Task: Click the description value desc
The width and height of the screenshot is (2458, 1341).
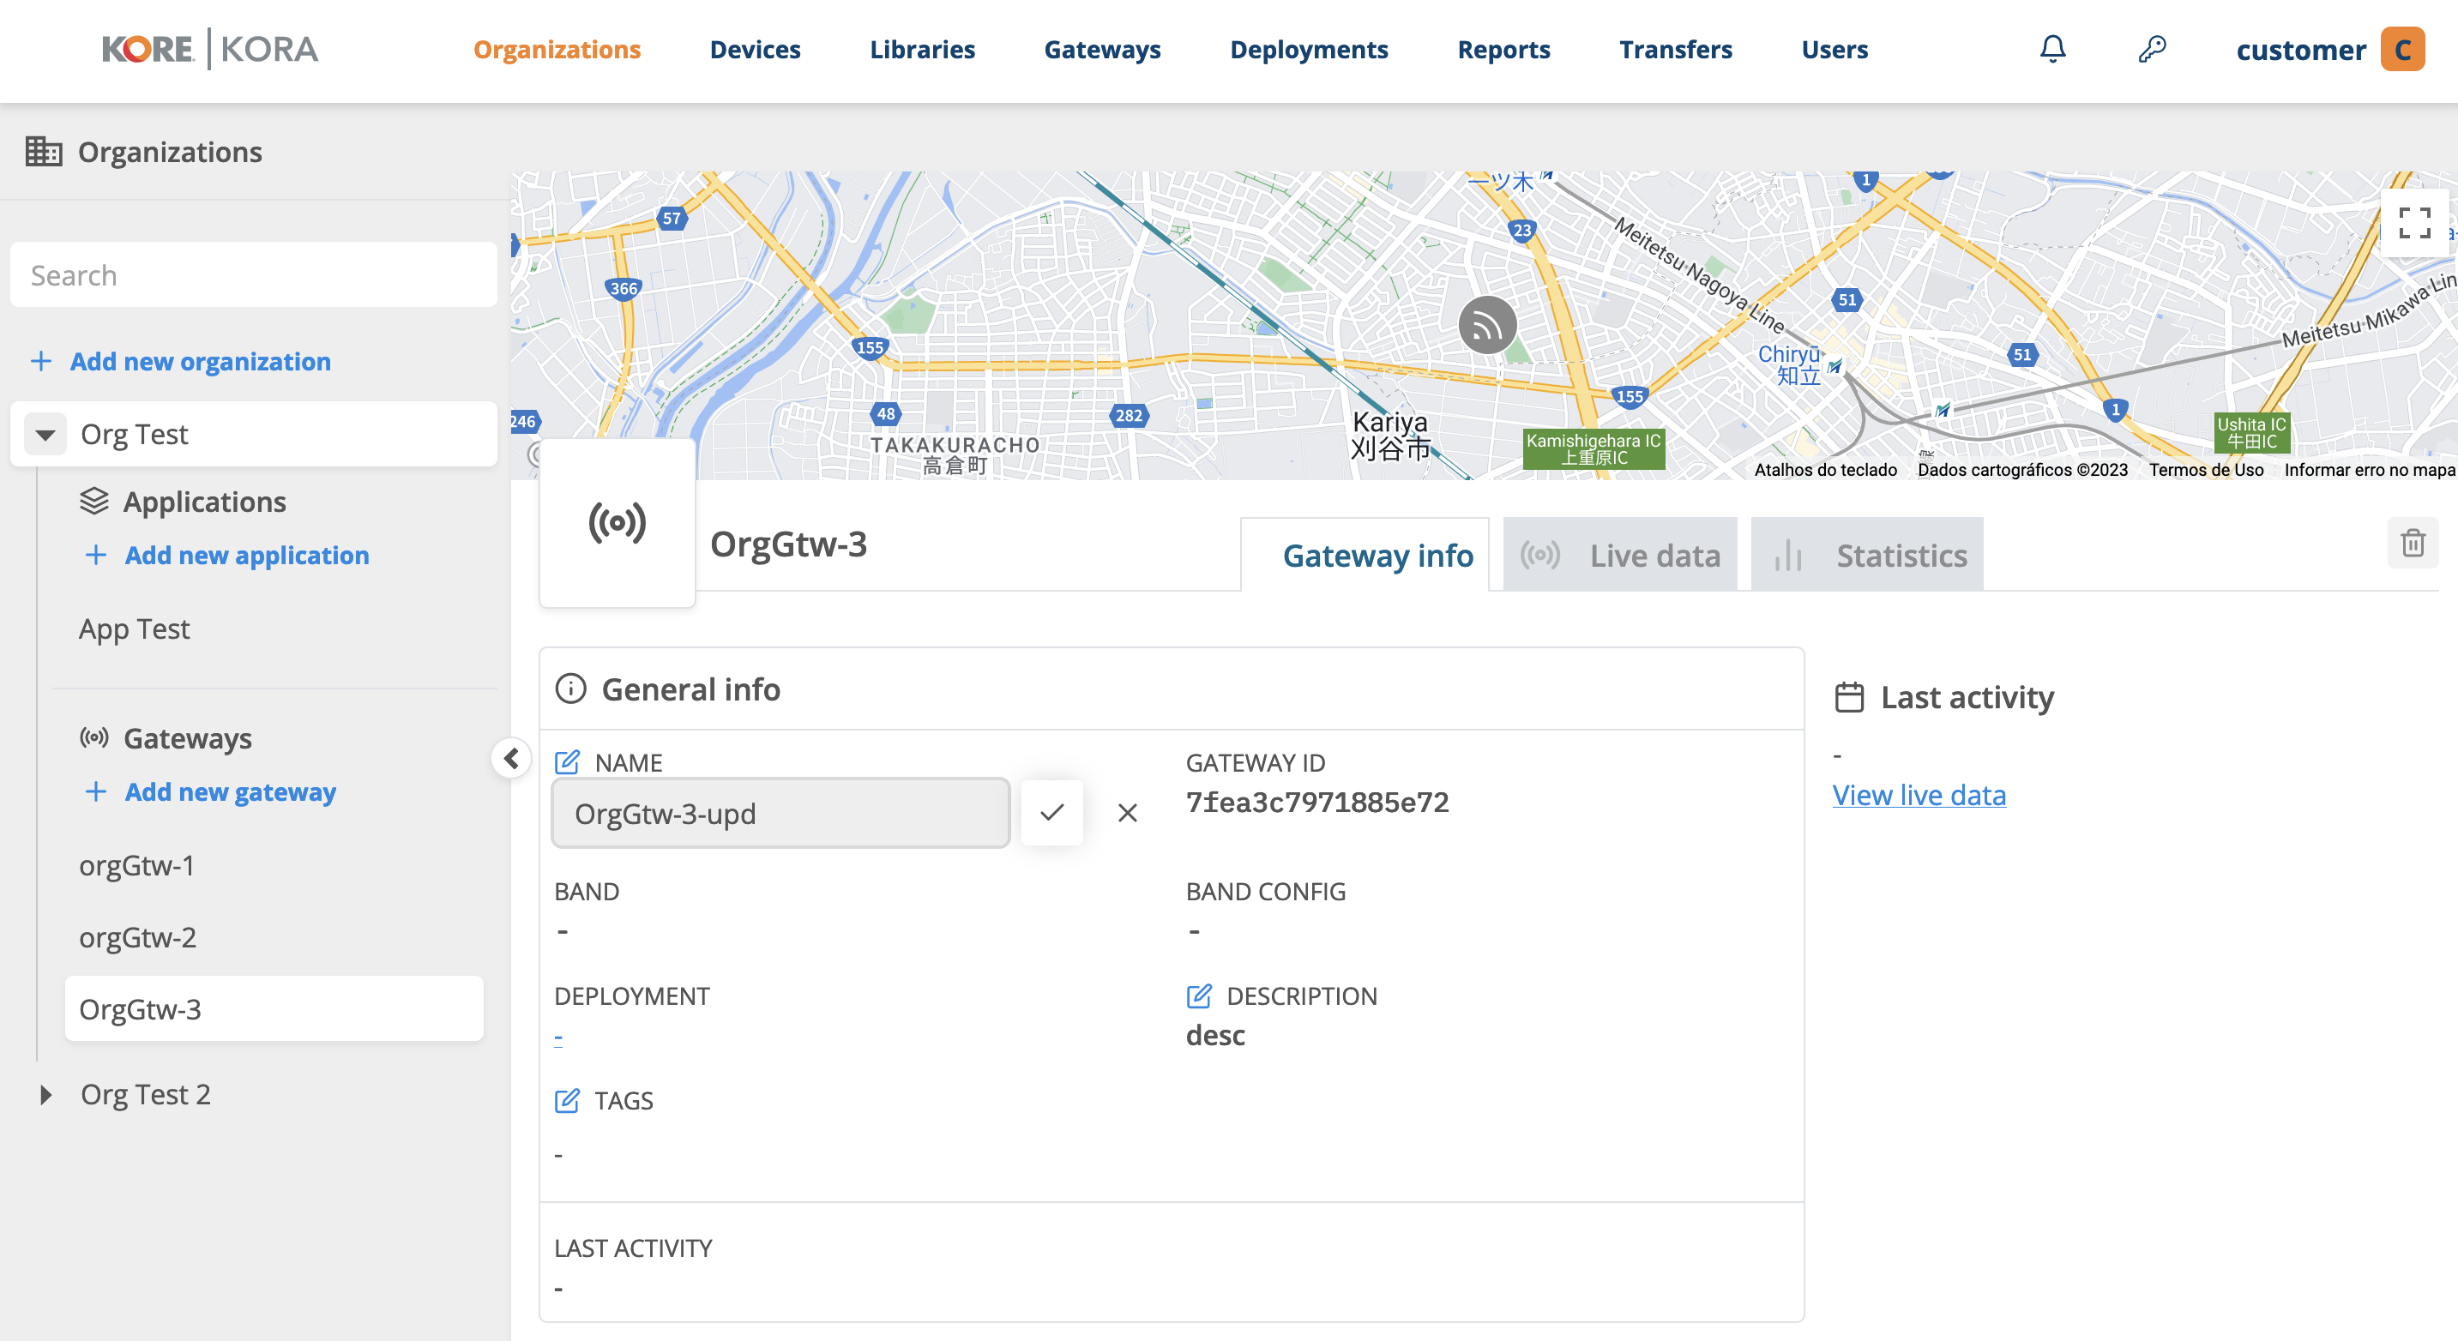Action: 1214,1036
